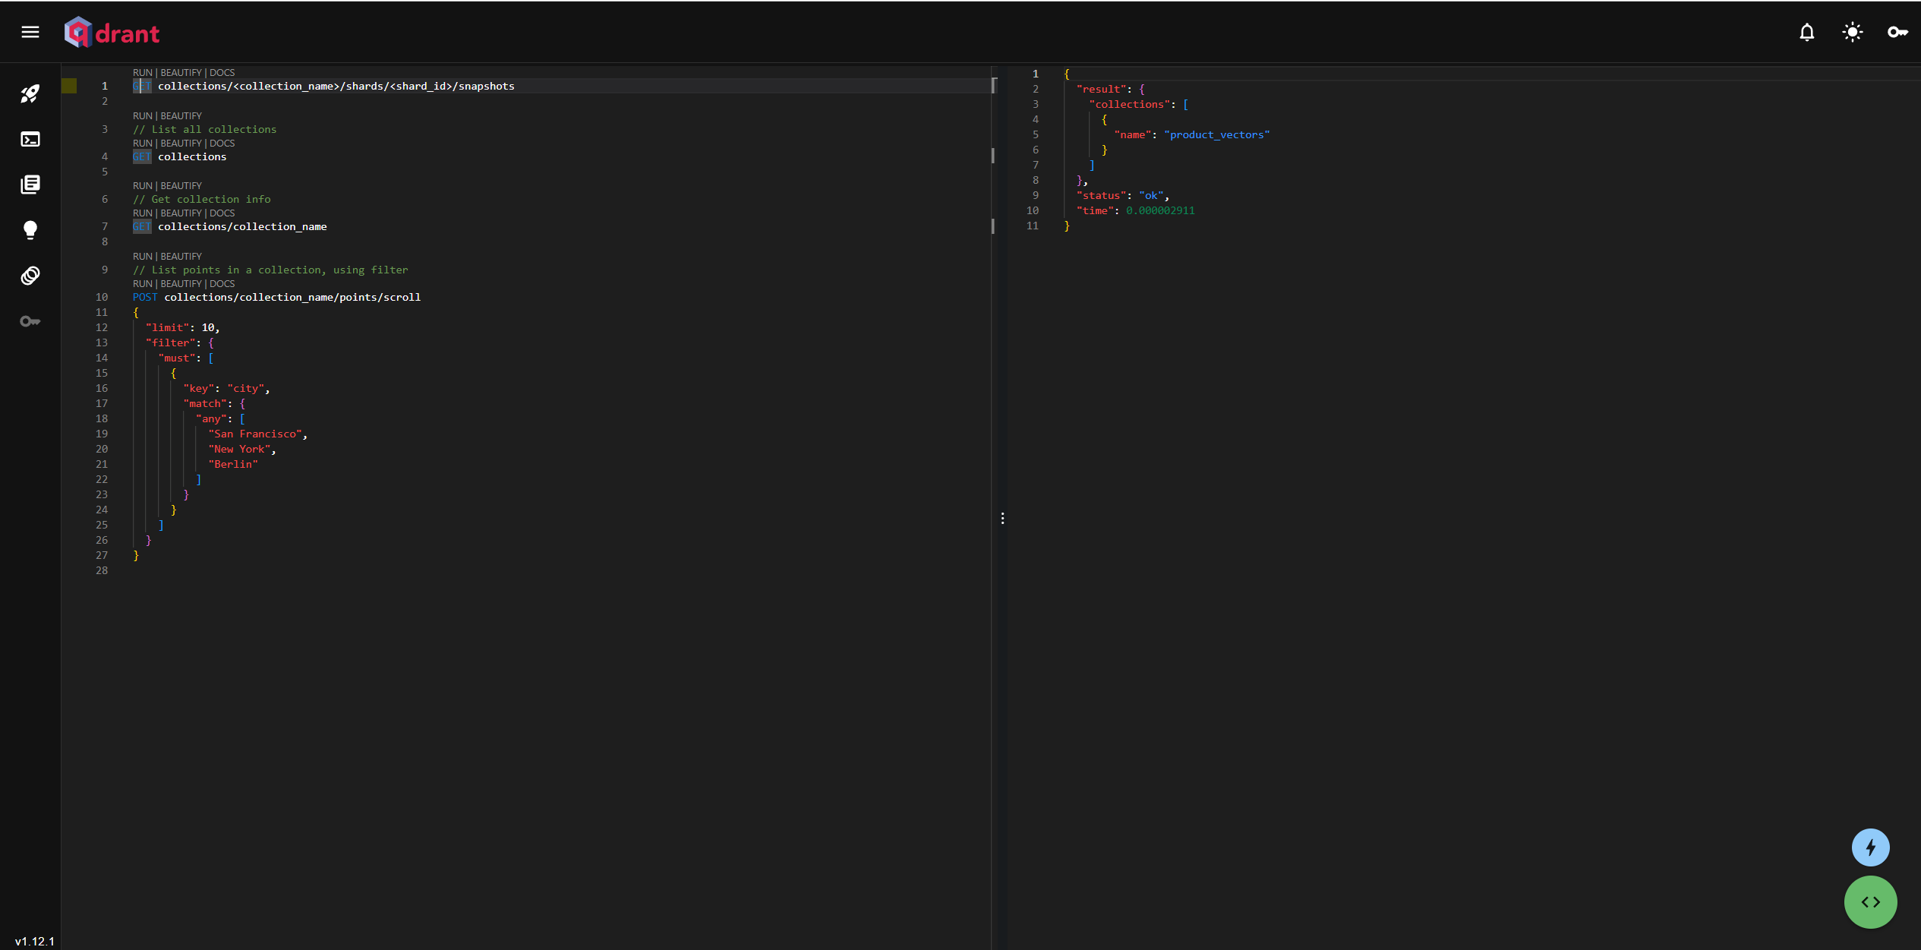Open the Collections page from sidebar
1921x950 pixels.
(30, 184)
